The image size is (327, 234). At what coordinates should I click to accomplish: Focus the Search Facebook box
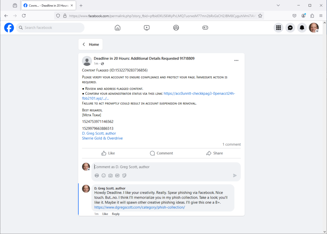50,27
